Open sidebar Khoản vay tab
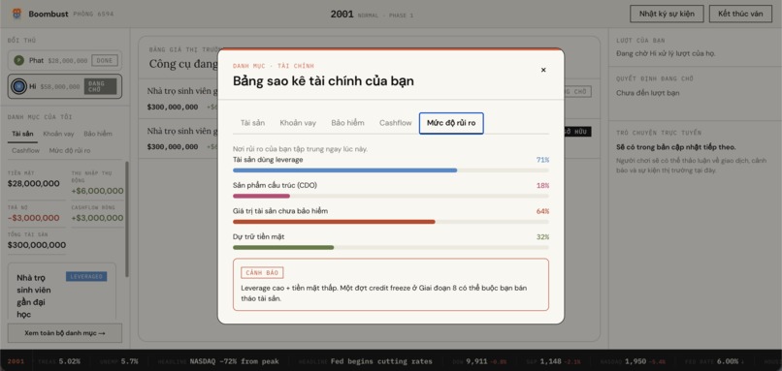Image resolution: width=782 pixels, height=371 pixels. point(58,134)
